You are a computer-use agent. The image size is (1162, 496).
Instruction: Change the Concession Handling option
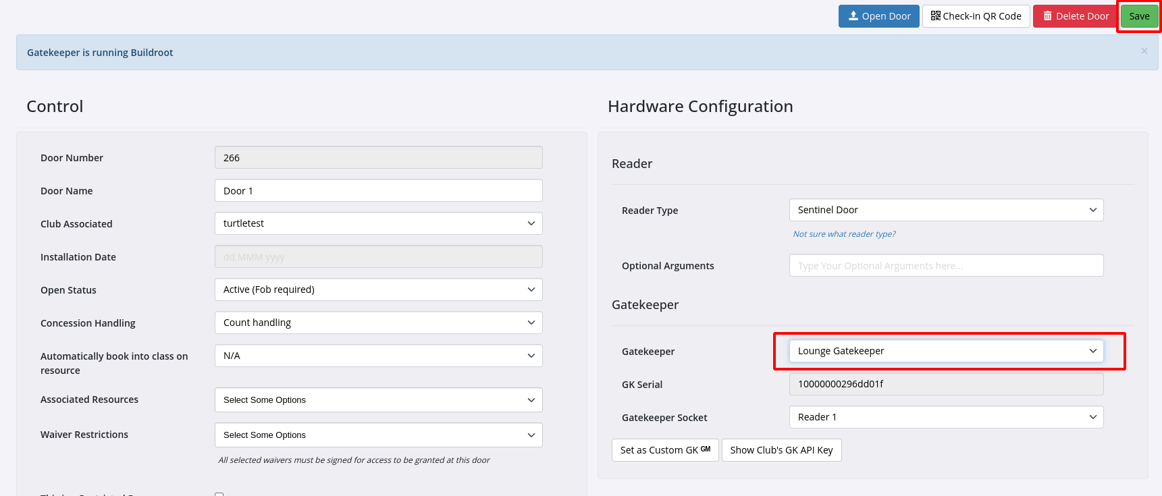(x=378, y=323)
